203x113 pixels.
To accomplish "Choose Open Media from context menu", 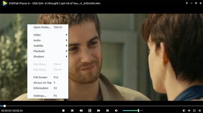I will [x=48, y=27].
